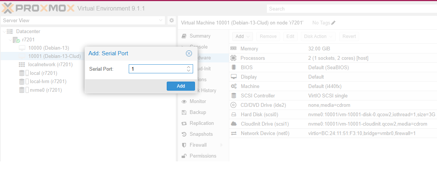Viewport: 437px width, 173px height.
Task: Click the Processors chip icon
Action: pyautogui.click(x=233, y=58)
